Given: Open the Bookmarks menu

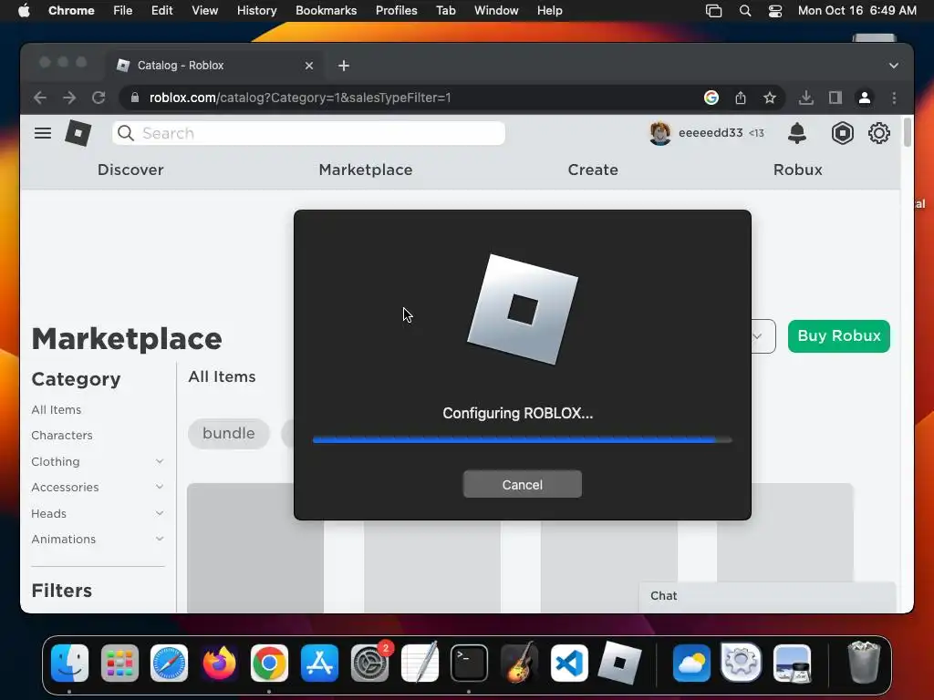Looking at the screenshot, I should [x=326, y=10].
